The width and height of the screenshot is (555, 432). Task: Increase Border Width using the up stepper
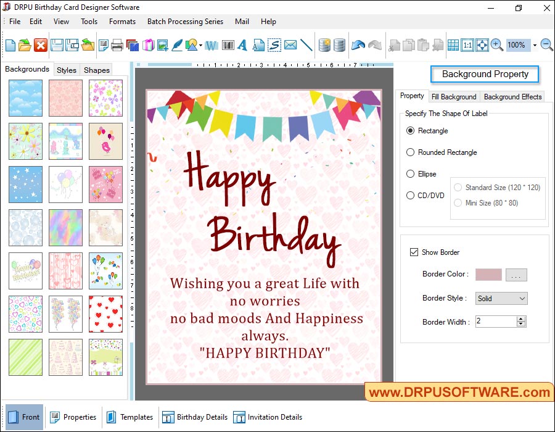pyautogui.click(x=520, y=319)
